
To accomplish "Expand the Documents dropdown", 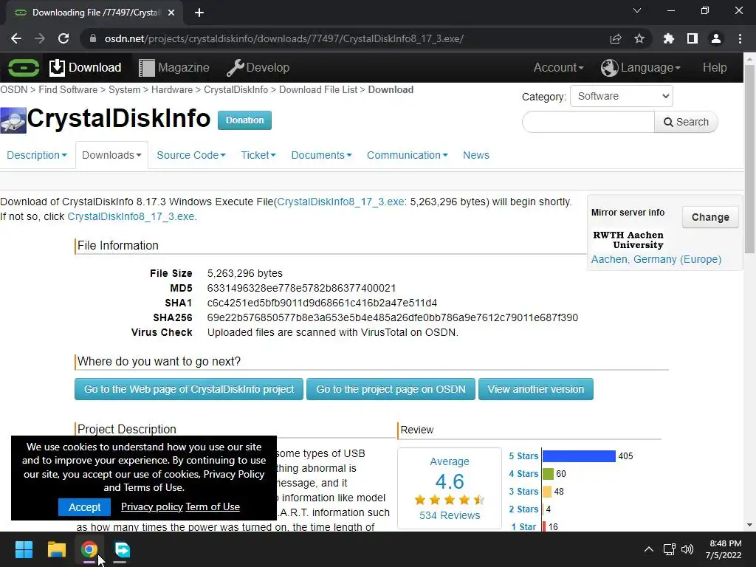I will 321,155.
